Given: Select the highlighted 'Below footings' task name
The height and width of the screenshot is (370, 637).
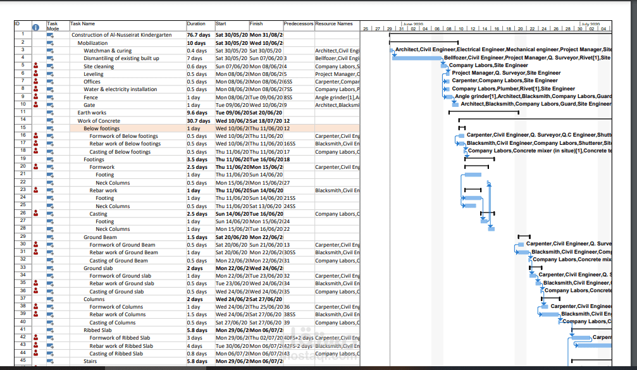Looking at the screenshot, I should tap(102, 128).
